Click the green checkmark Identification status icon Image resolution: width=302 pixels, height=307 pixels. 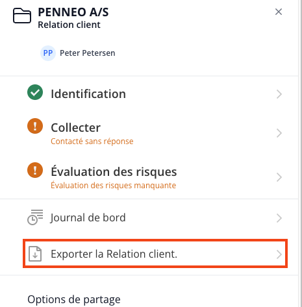pyautogui.click(x=35, y=92)
